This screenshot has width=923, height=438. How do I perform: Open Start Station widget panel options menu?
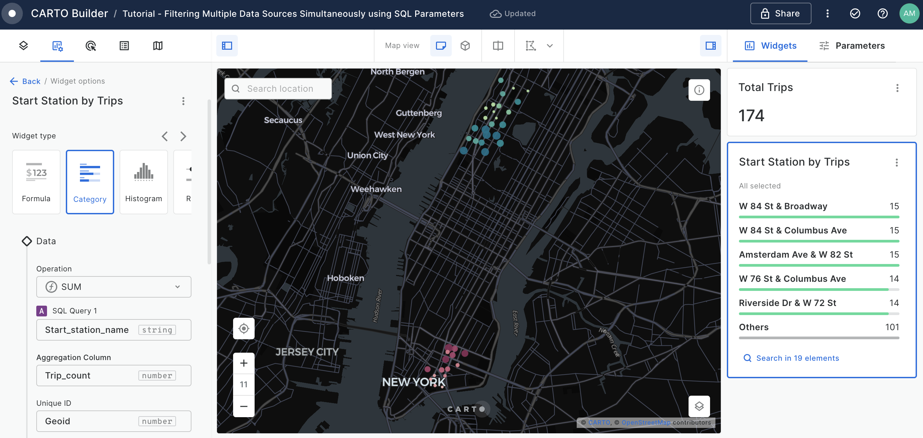tap(896, 162)
